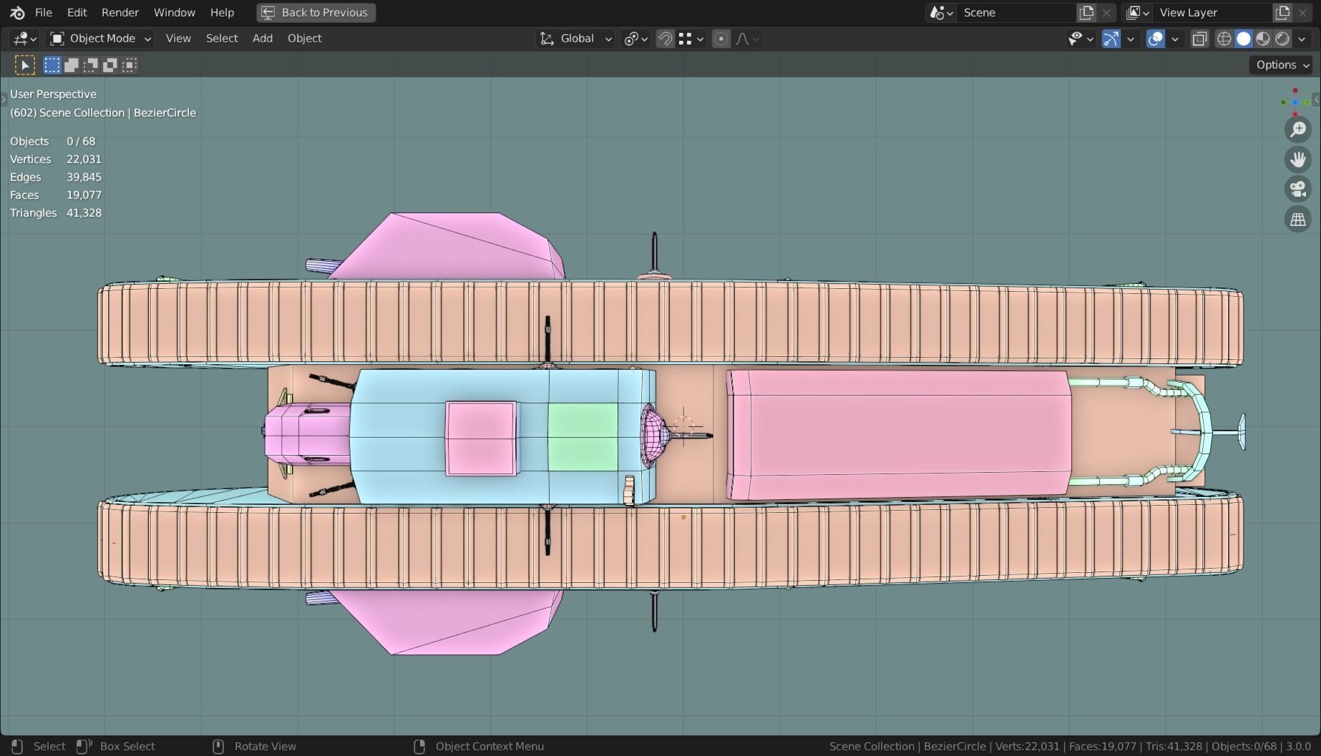The width and height of the screenshot is (1321, 756).
Task: Click the "User Perspective" viewport label
Action: pos(53,94)
